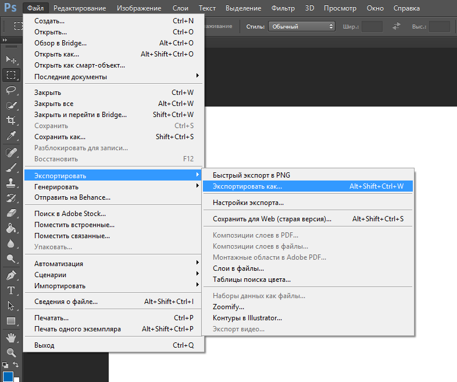Choose Поместить встроенные... item
Viewport: 457px width, 382px height.
pos(112,225)
